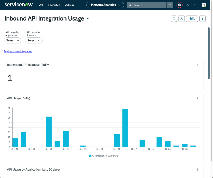Click the API Usage by Application (Last 30 days) title
The height and width of the screenshot is (178, 213).
pyautogui.click(x=33, y=169)
